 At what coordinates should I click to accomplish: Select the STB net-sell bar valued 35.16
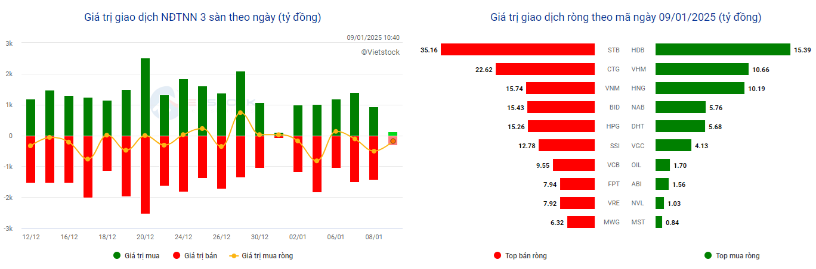pyautogui.click(x=518, y=50)
